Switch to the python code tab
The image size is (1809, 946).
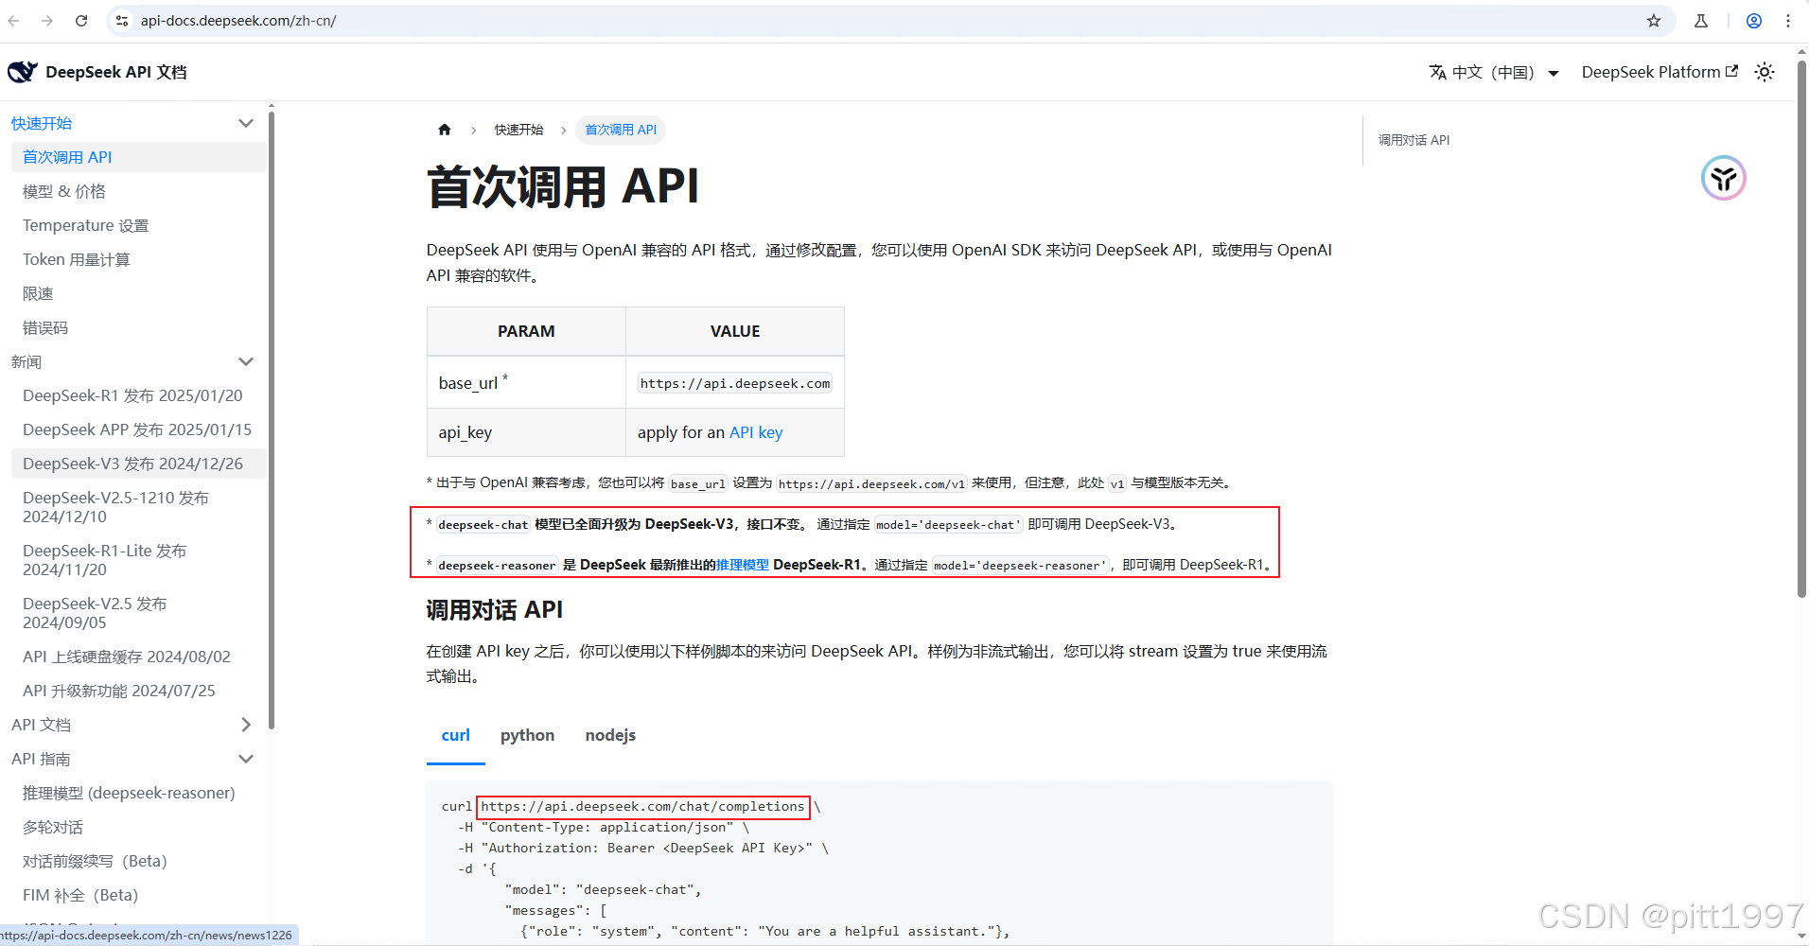pyautogui.click(x=527, y=736)
